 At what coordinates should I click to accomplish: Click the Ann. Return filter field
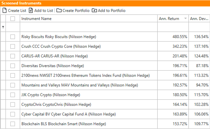click(173, 27)
